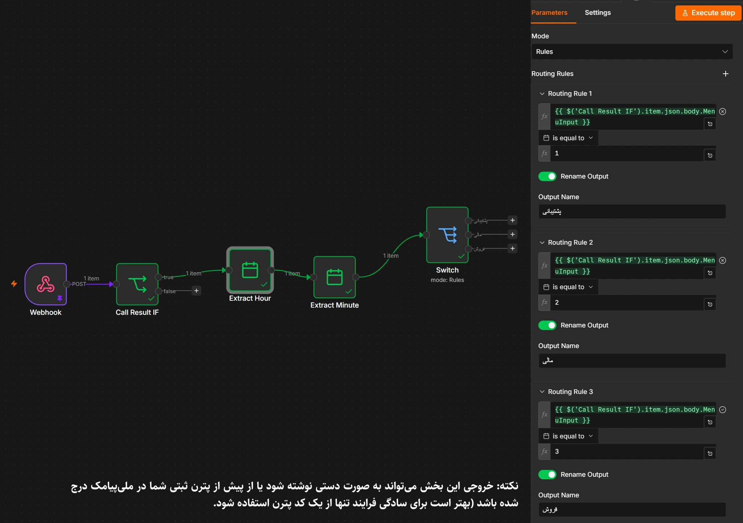Click the 'mode: Rules' subtitle under Switch
This screenshot has height=523, width=743.
tap(447, 280)
